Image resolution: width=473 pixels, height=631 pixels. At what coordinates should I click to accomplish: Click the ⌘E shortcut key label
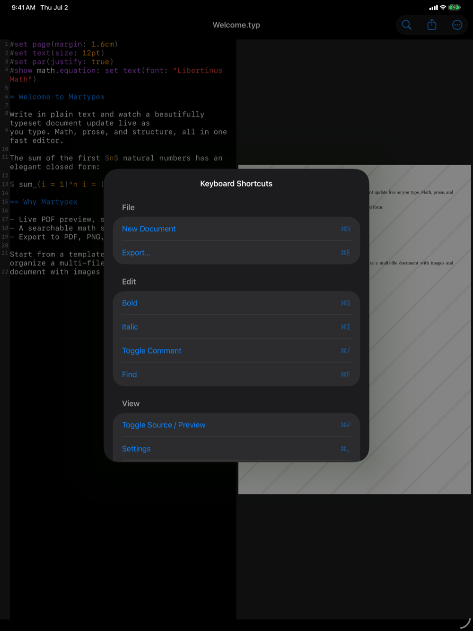pos(346,253)
